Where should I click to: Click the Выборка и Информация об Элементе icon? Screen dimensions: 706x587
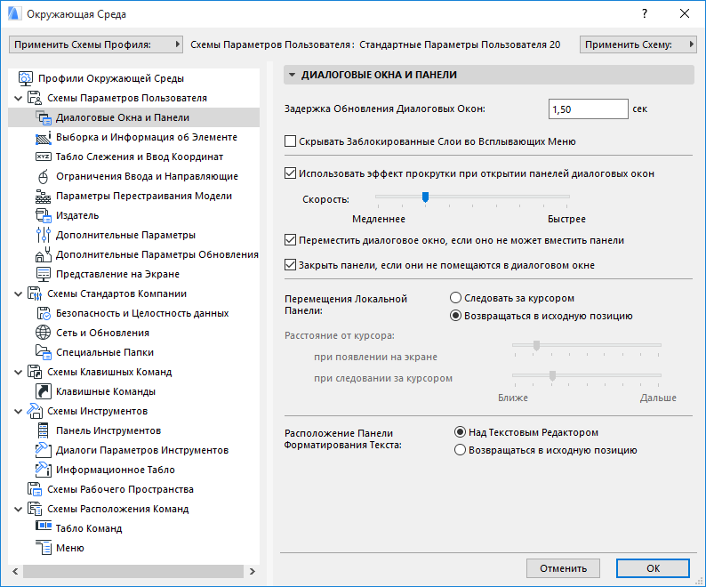click(x=44, y=137)
